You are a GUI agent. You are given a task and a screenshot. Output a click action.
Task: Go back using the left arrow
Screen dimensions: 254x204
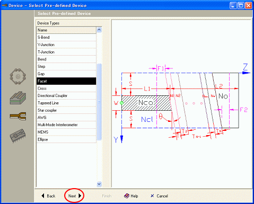click(43, 196)
